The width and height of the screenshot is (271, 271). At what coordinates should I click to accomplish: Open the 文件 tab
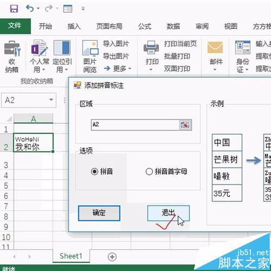(15, 26)
